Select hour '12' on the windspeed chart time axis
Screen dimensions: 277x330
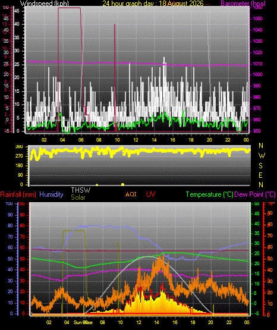136,140
